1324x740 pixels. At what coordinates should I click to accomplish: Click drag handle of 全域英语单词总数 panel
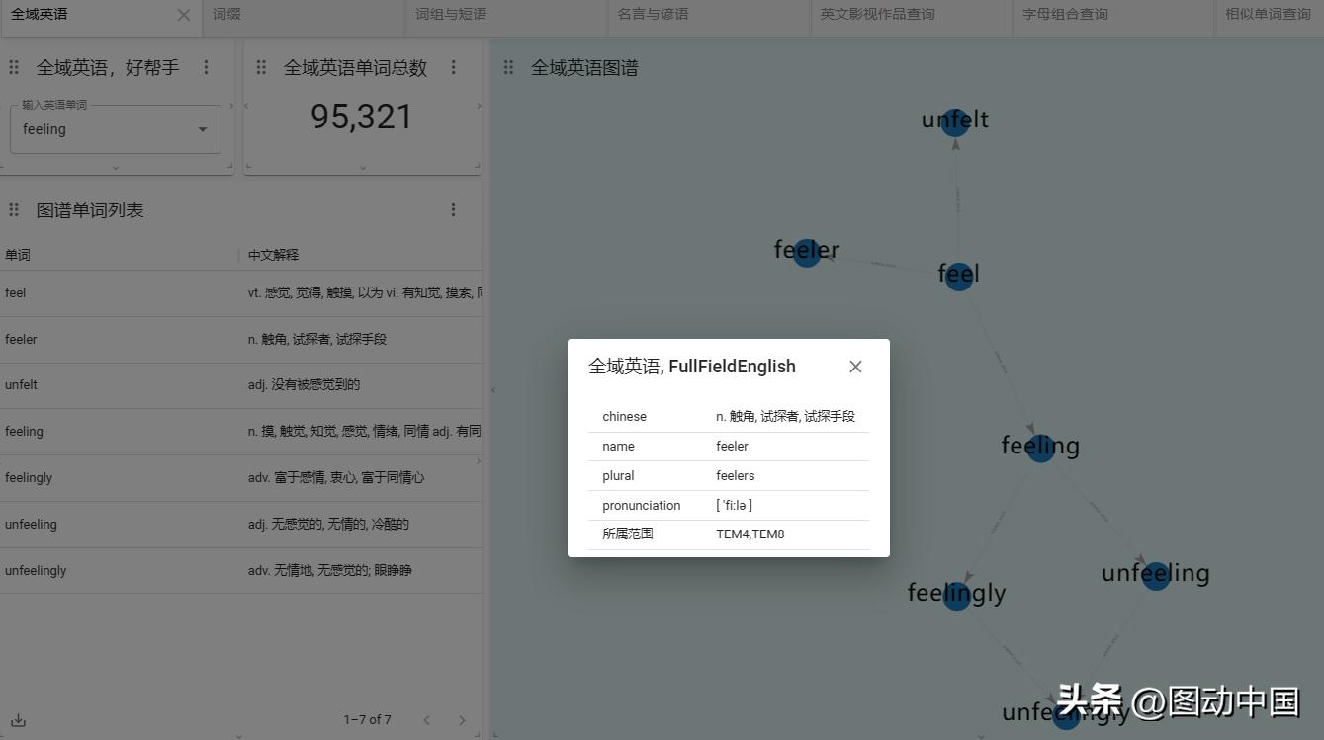(261, 67)
